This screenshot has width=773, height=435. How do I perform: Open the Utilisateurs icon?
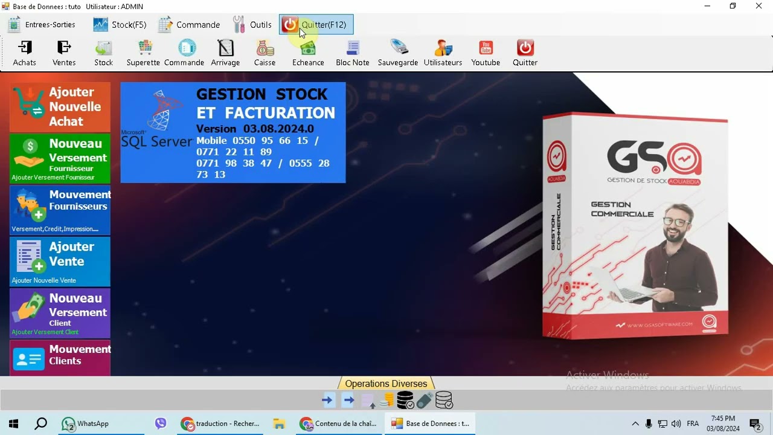443,53
